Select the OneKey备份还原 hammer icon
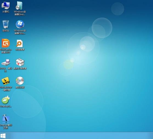This screenshot has width=153, height=139. [6, 119]
